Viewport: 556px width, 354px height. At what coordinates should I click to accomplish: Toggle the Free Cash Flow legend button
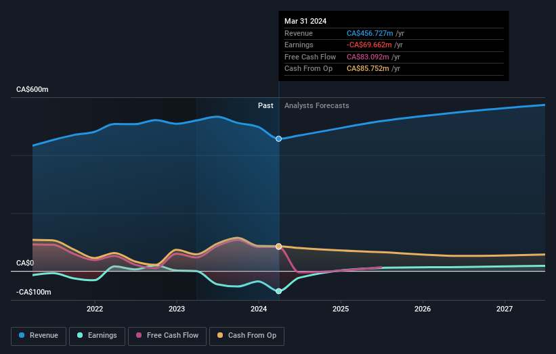point(167,336)
